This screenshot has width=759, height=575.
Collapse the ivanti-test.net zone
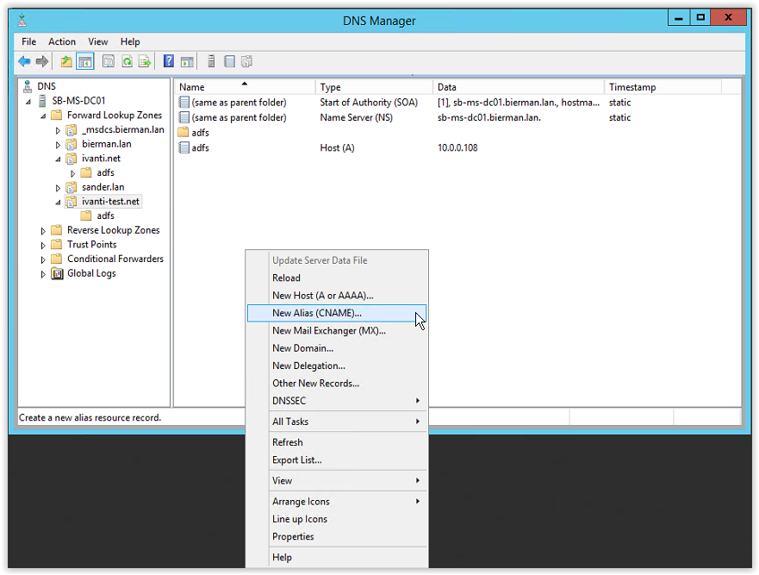(x=58, y=203)
